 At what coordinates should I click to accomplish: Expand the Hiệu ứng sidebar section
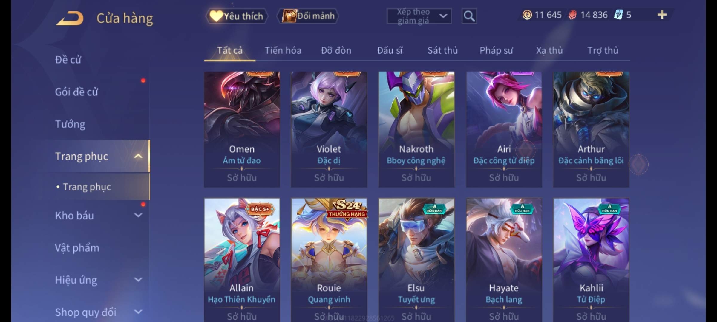(138, 280)
